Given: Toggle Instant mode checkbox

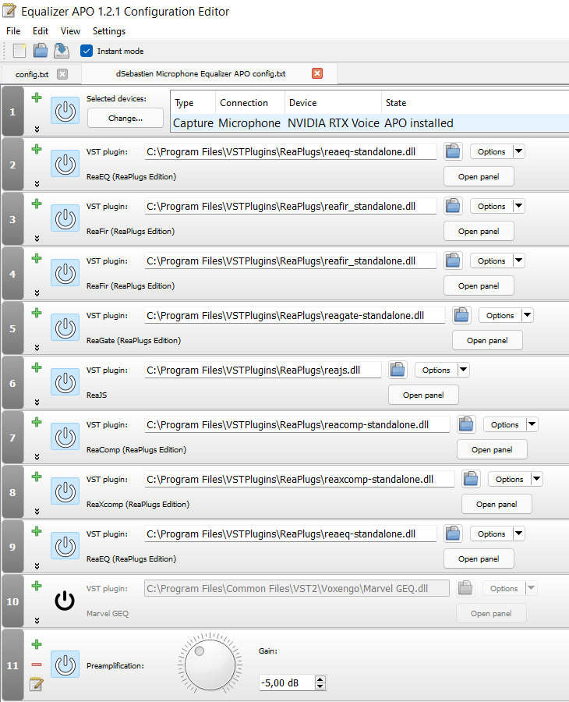Looking at the screenshot, I should coord(87,51).
